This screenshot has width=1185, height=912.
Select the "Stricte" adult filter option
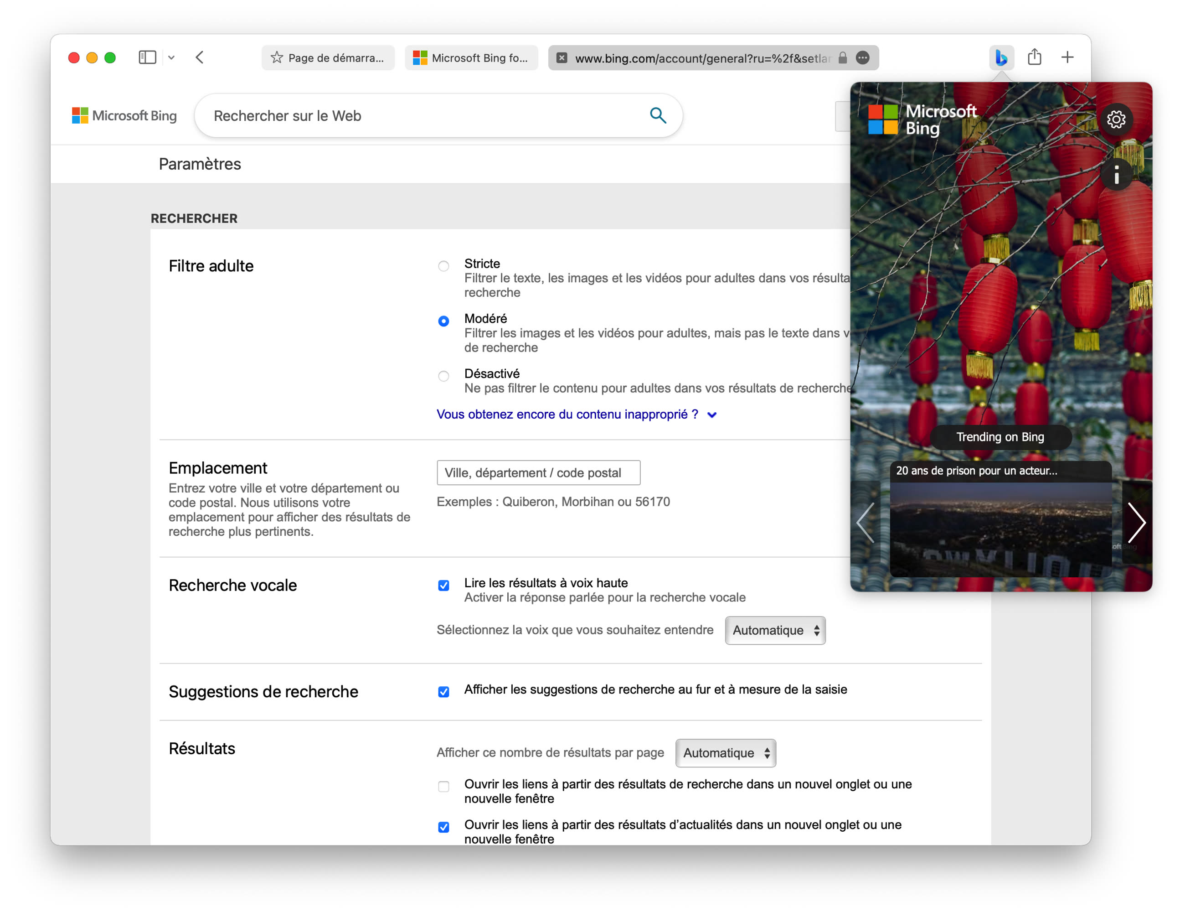[x=443, y=266]
